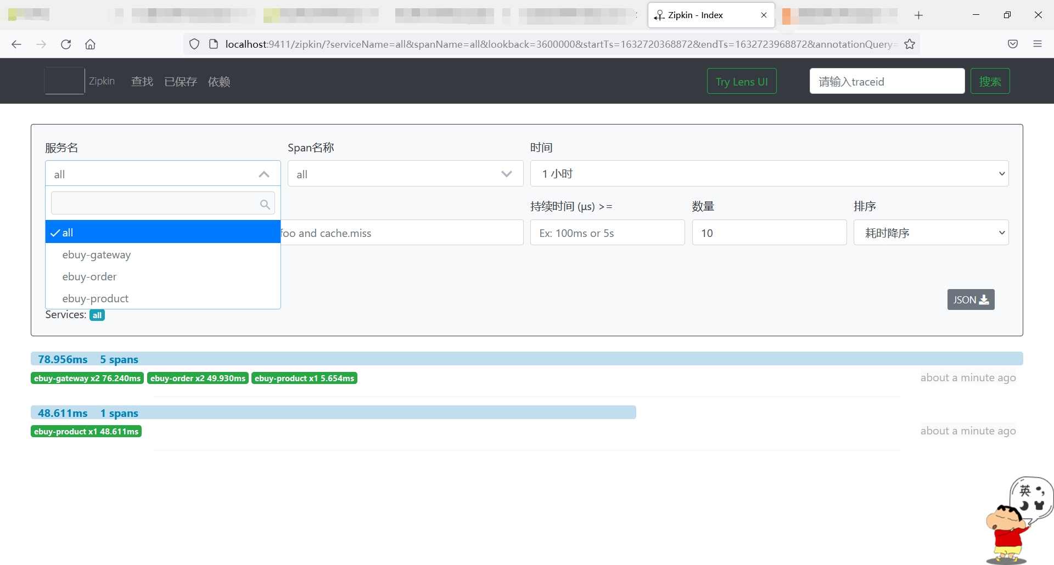Select ebuy-gateway from the service list
Image resolution: width=1054 pixels, height=565 pixels.
pos(163,255)
